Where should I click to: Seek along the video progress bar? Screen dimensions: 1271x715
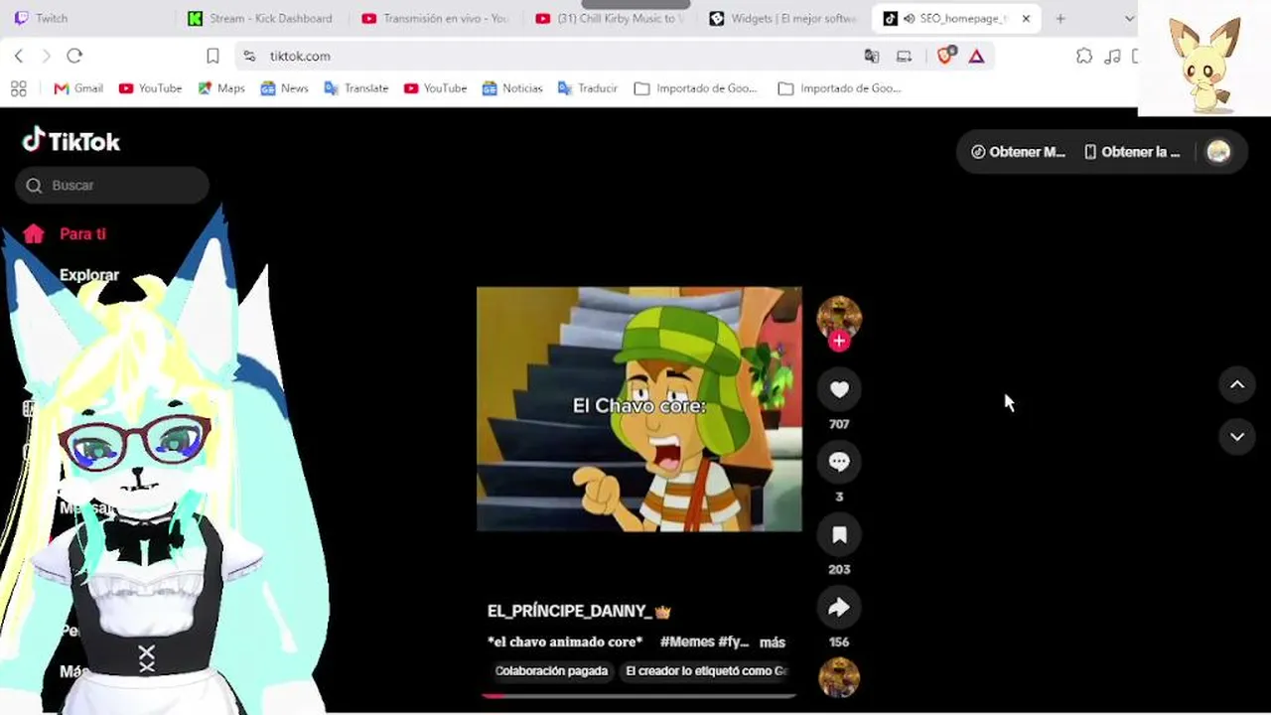[x=639, y=696]
